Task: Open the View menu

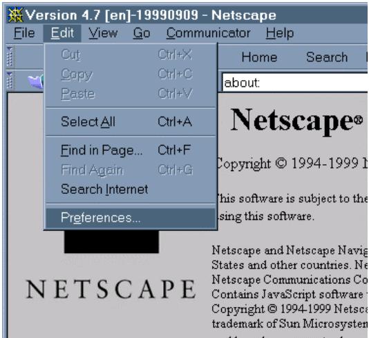Action: pyautogui.click(x=103, y=33)
